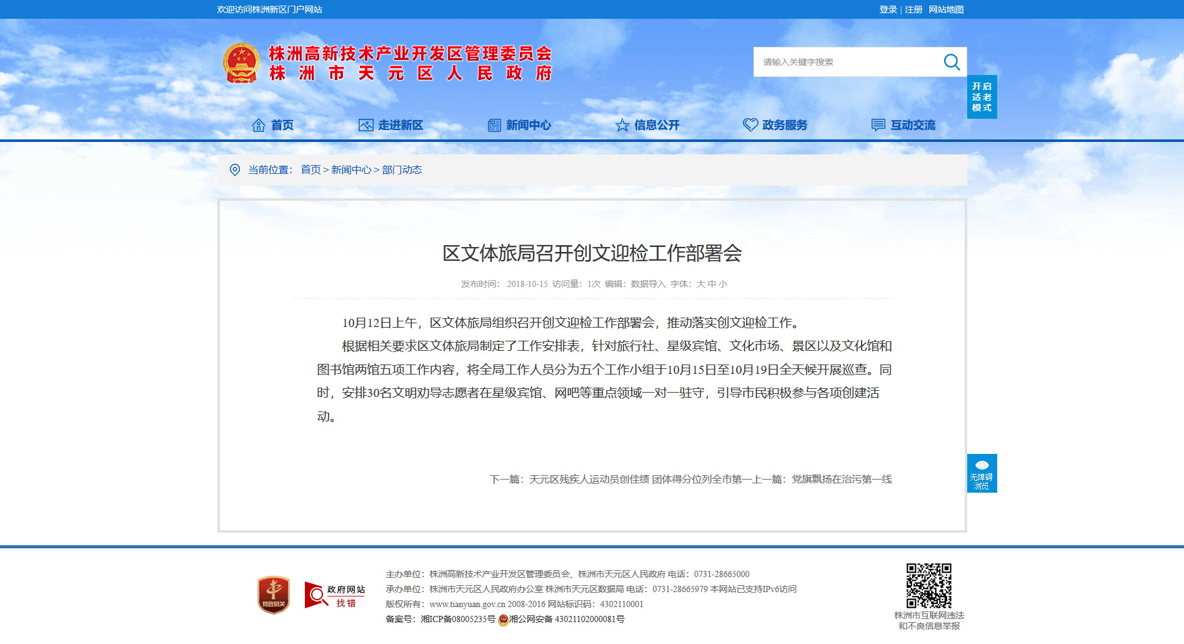Toggle the 无障碍浏览 accessibility mode

point(982,473)
